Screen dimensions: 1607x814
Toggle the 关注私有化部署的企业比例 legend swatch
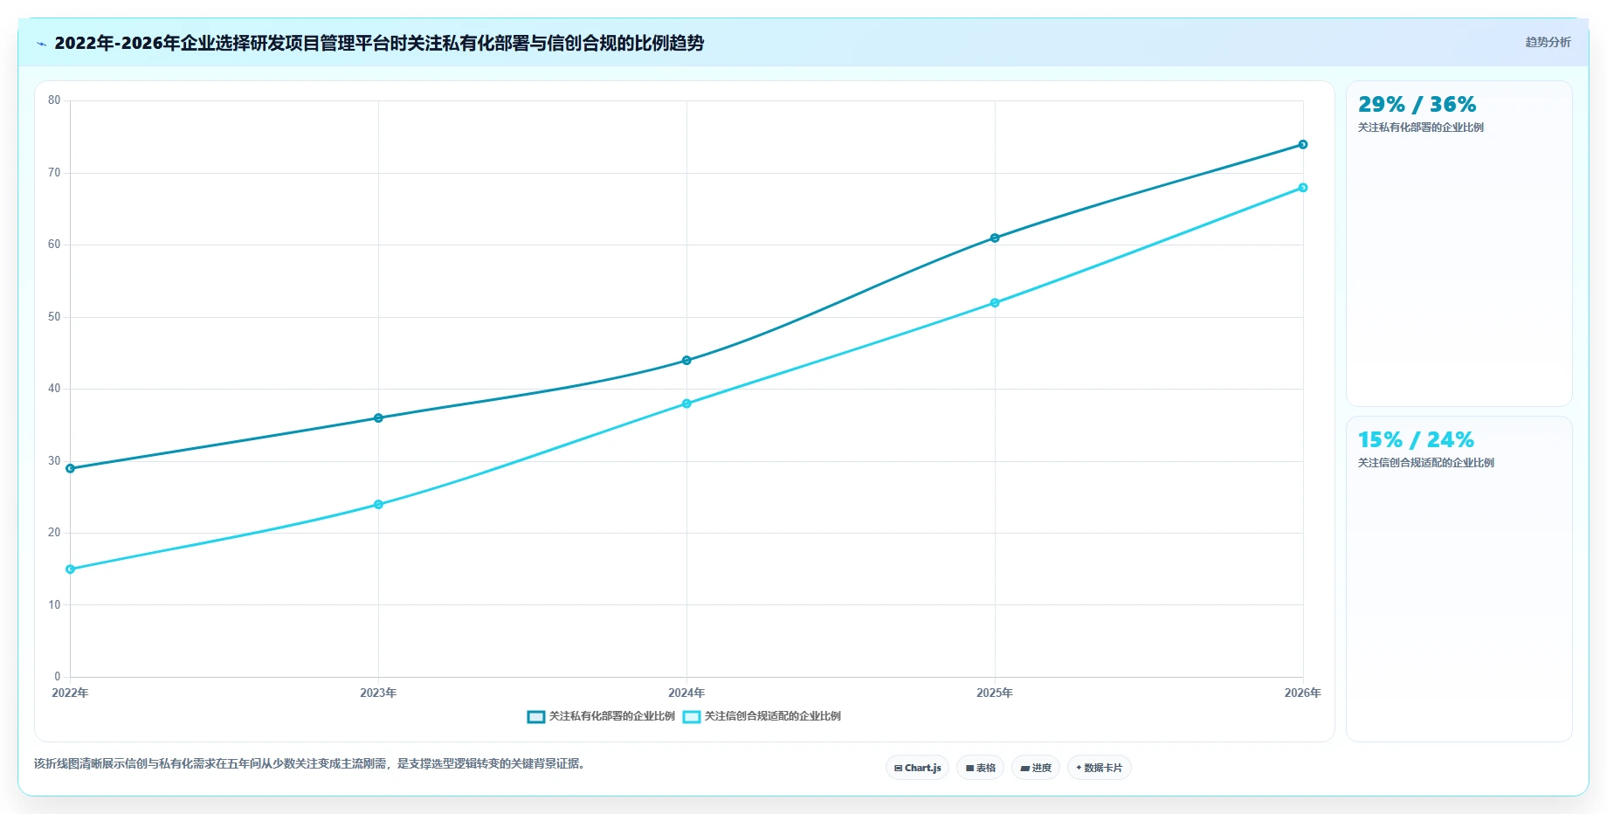[536, 716]
